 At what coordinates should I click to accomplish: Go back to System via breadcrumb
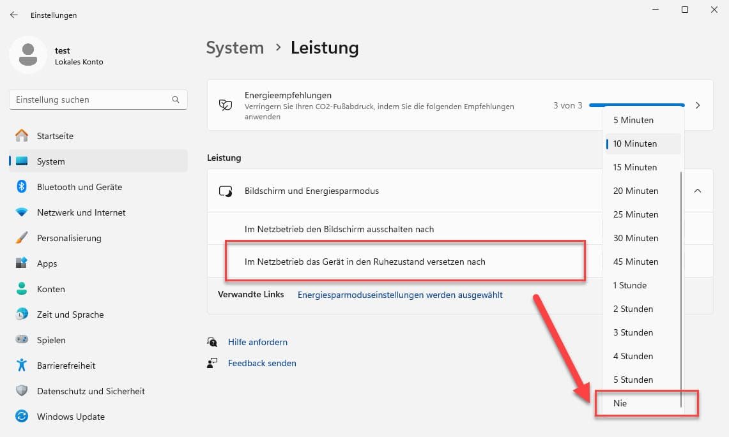pyautogui.click(x=234, y=47)
